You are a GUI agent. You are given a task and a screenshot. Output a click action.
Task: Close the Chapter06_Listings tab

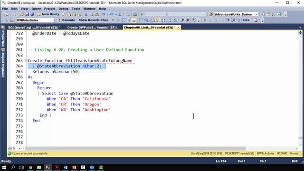tap(179, 28)
